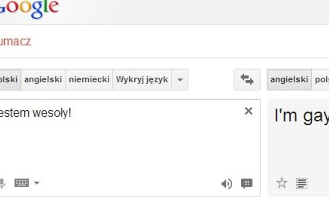Star the translation to save it

click(x=282, y=183)
